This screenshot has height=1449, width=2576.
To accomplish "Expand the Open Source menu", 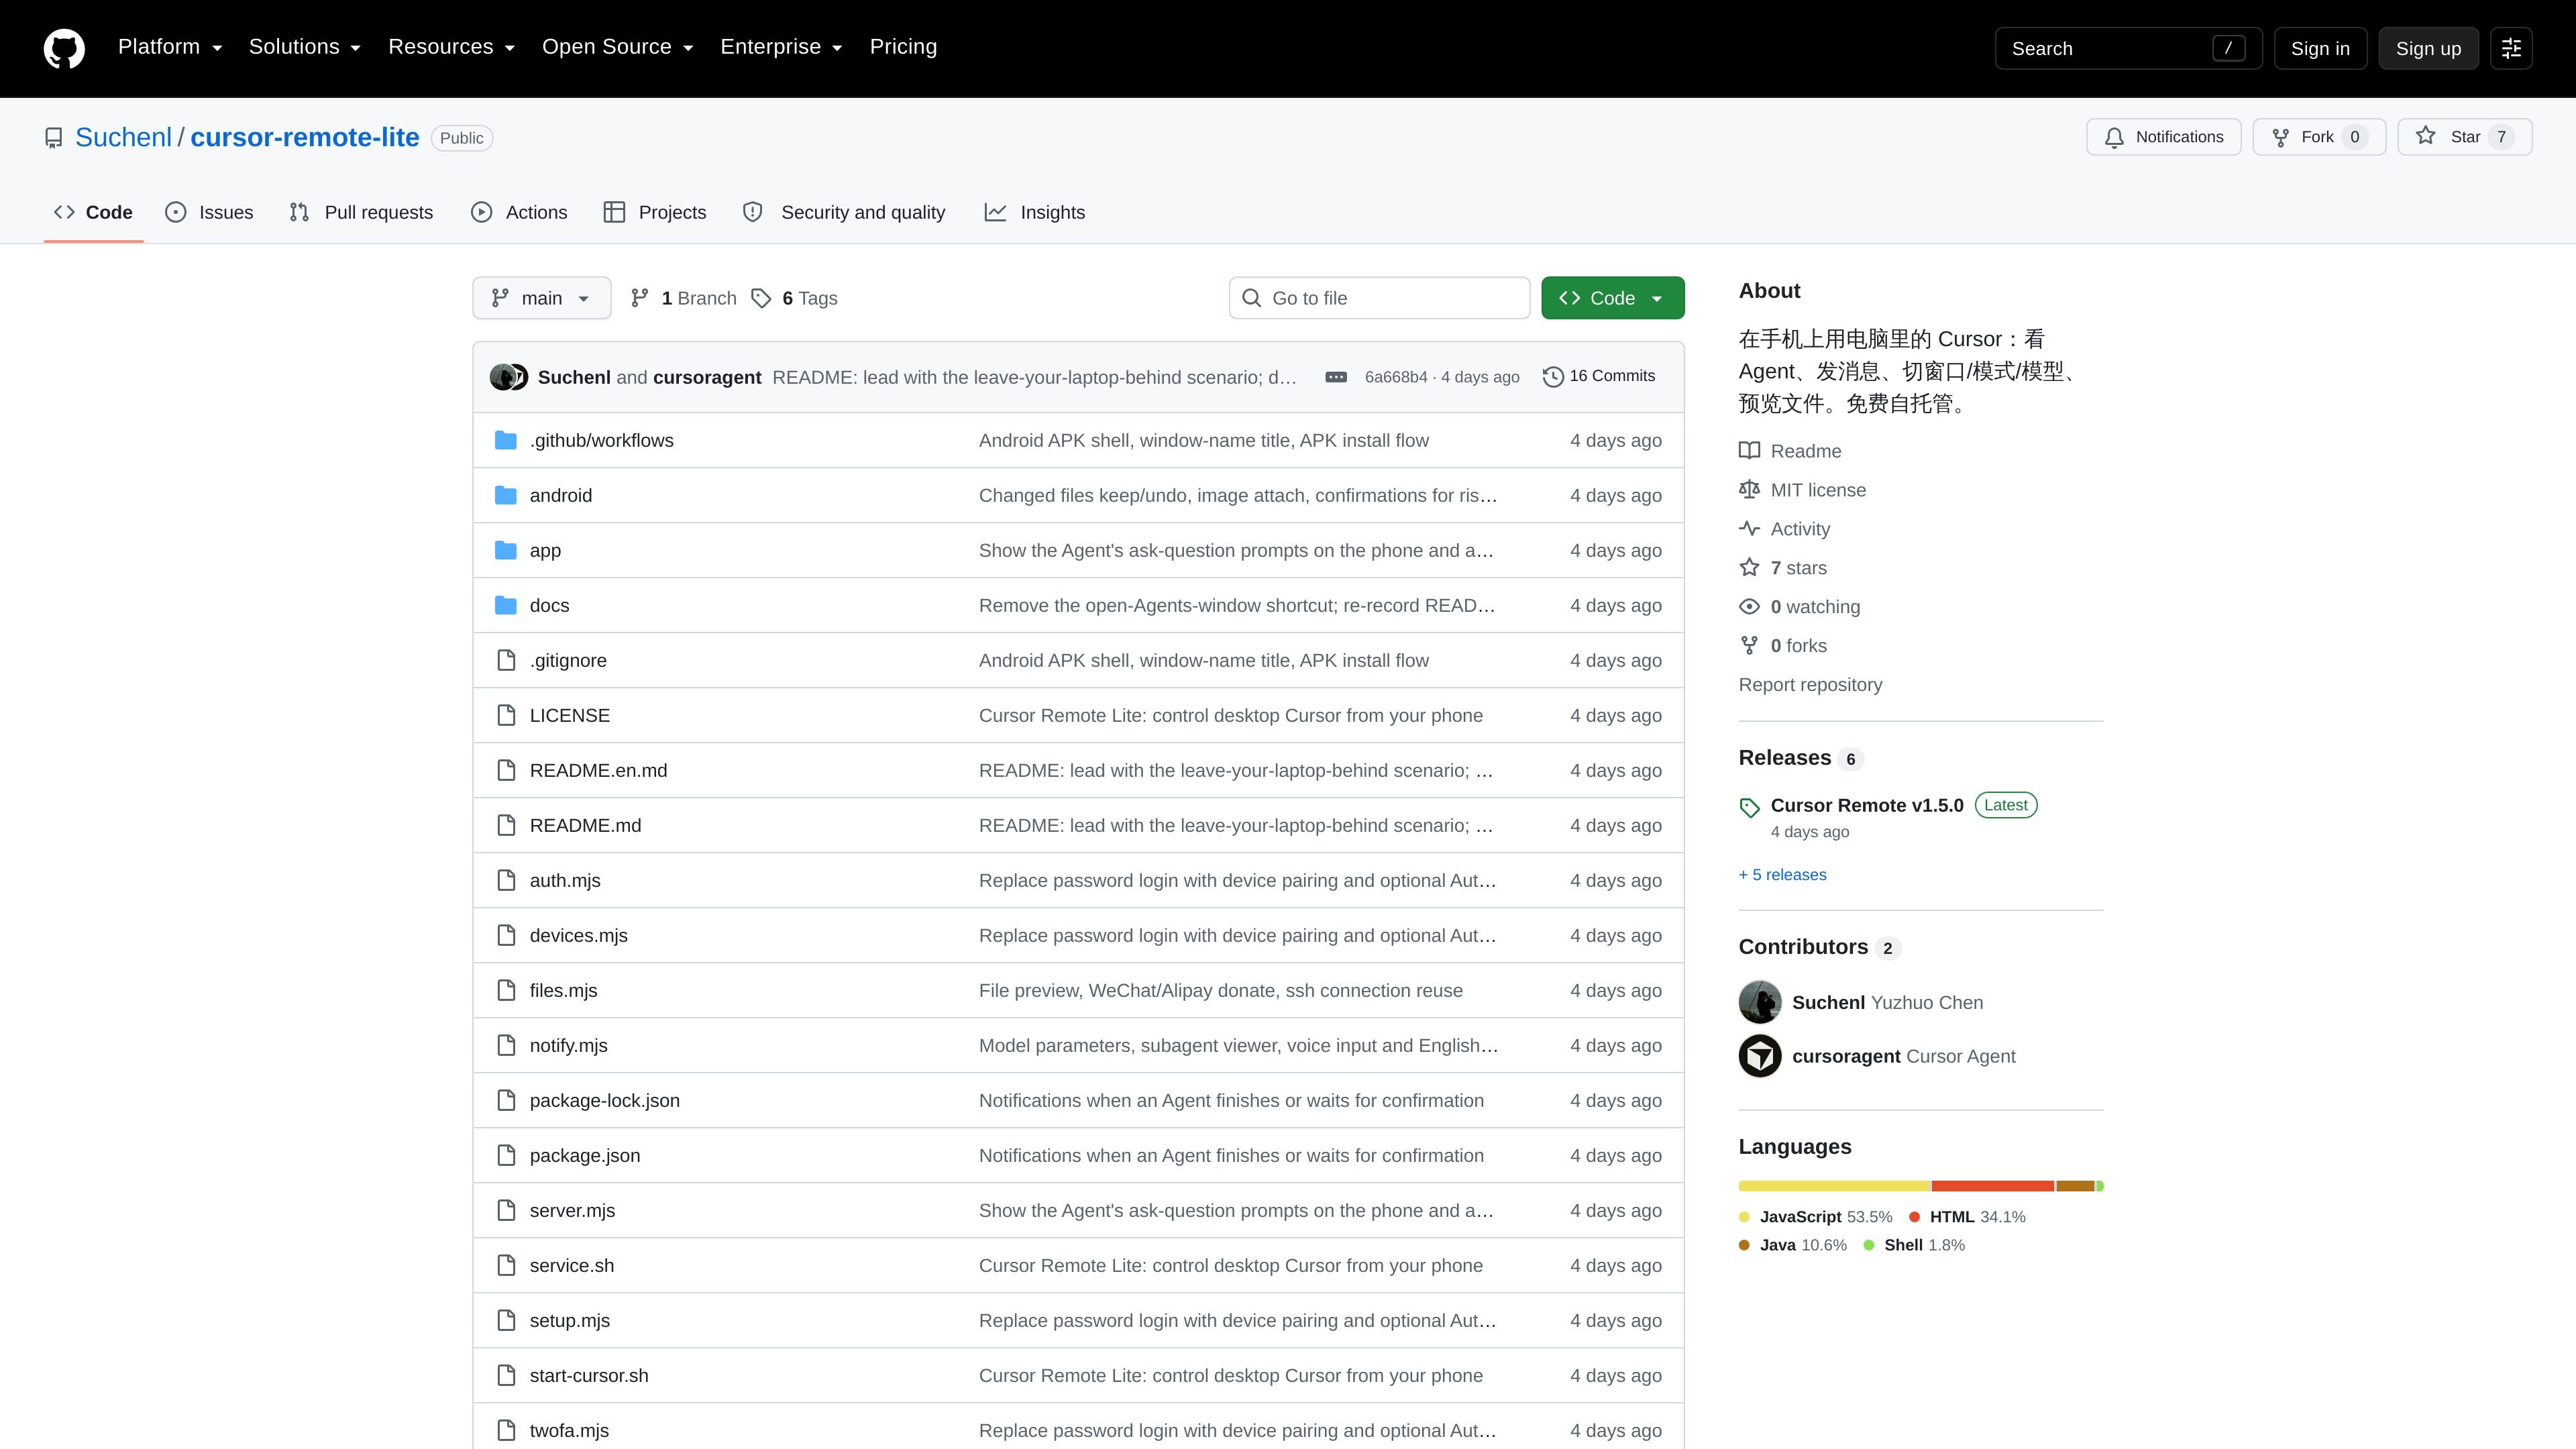I will pyautogui.click(x=617, y=47).
